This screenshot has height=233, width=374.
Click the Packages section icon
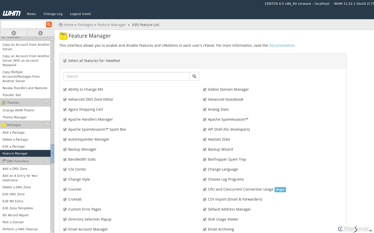[x=4, y=125]
